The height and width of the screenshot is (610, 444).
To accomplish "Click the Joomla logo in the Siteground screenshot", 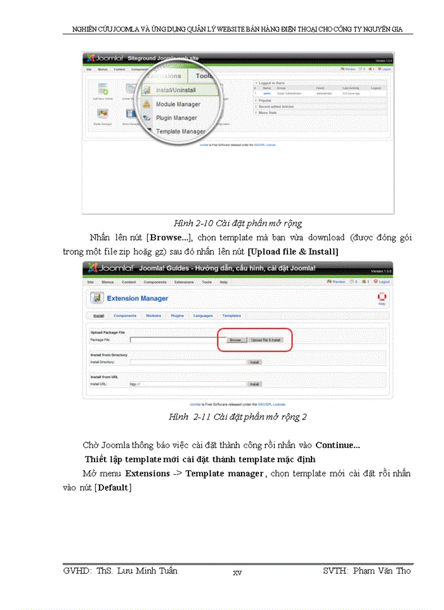I will (x=105, y=58).
